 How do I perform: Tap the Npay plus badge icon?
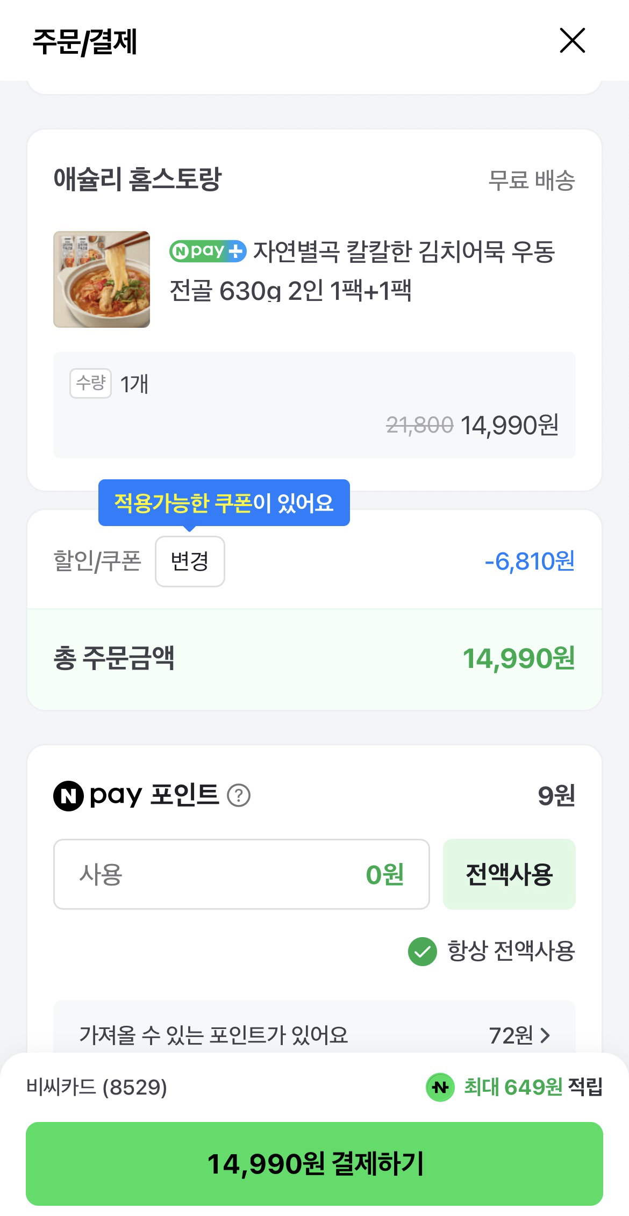point(208,251)
